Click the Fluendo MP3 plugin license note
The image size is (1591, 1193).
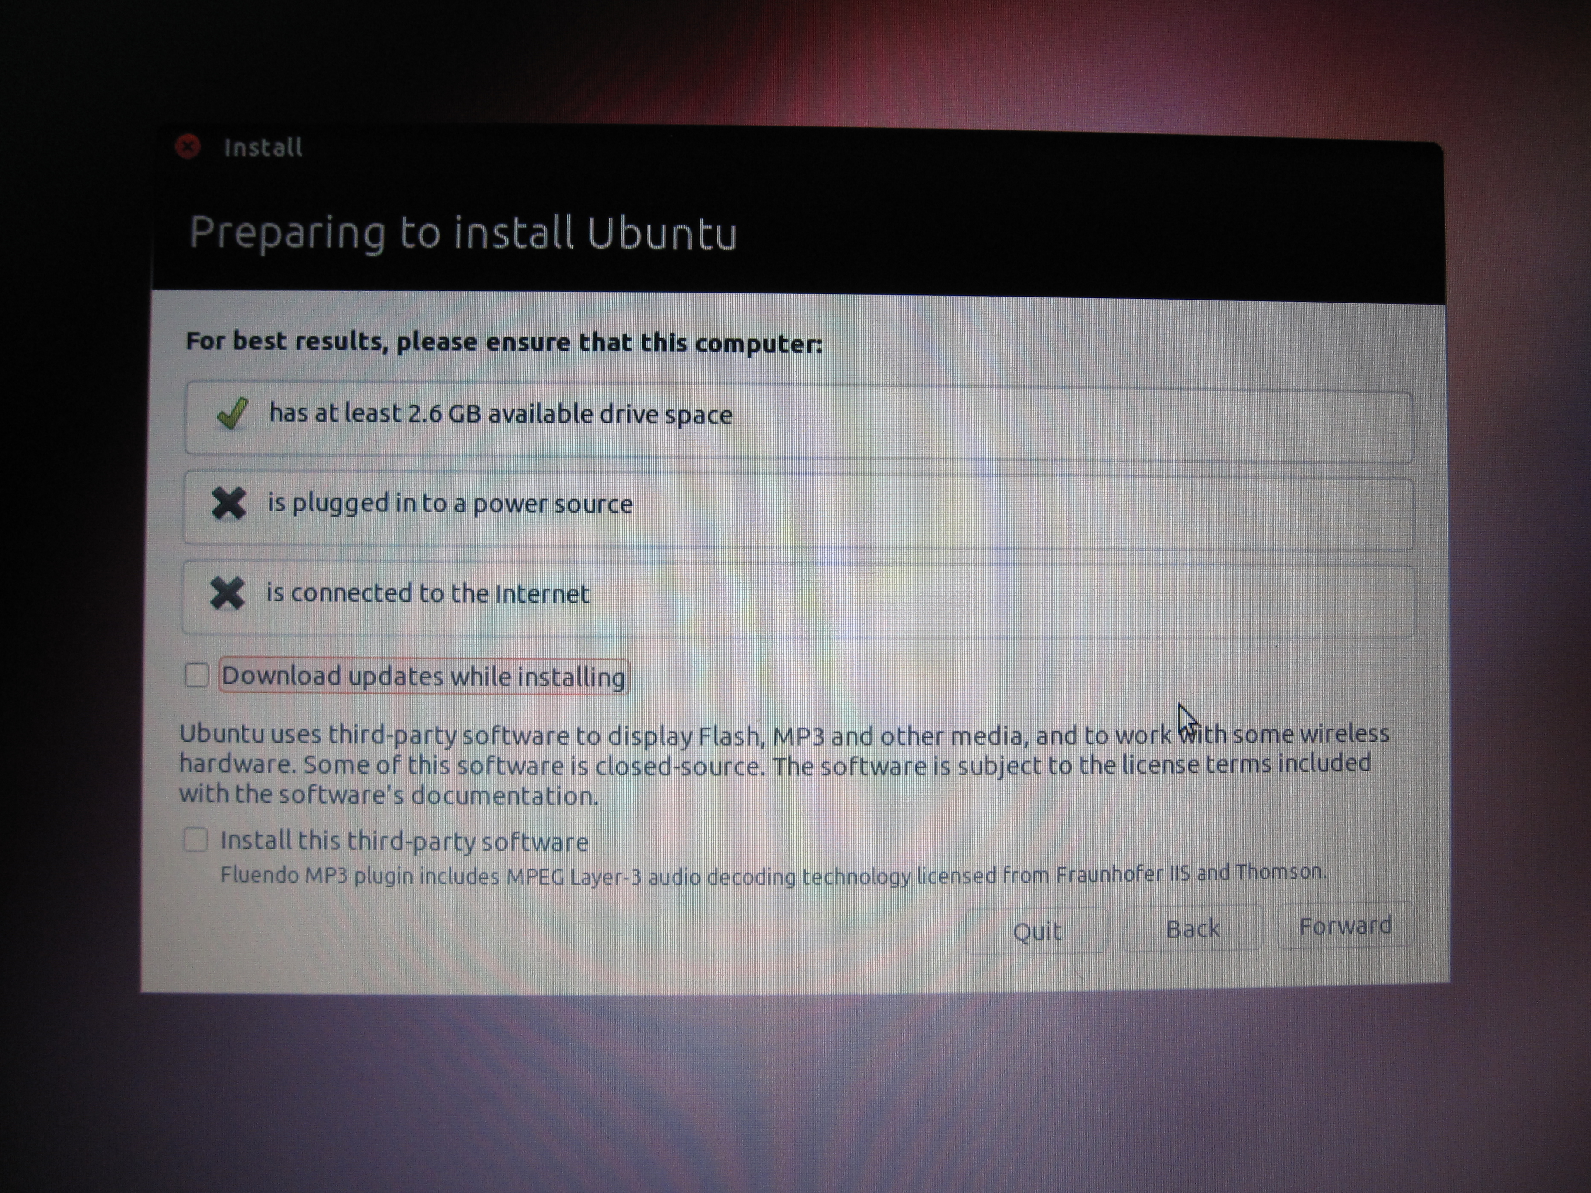click(773, 874)
